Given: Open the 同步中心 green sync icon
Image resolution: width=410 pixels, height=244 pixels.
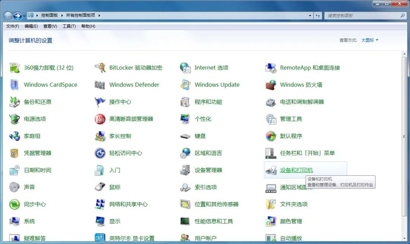Looking at the screenshot, I should coord(15,204).
